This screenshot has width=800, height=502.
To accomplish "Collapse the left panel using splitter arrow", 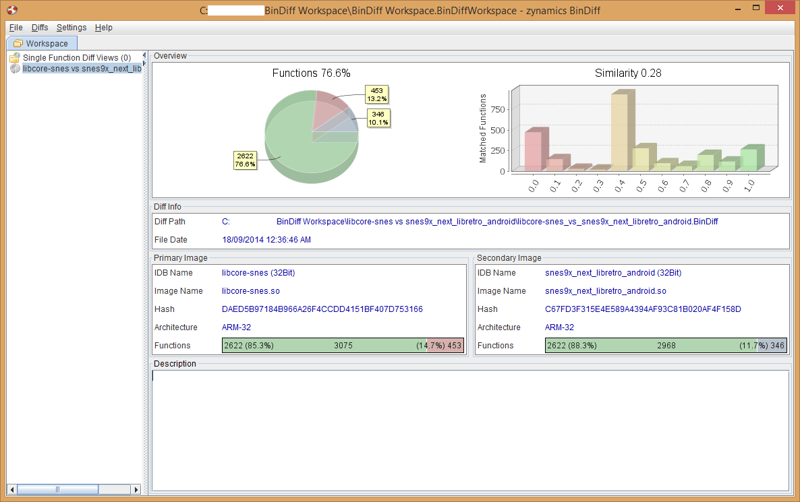I will [x=144, y=55].
